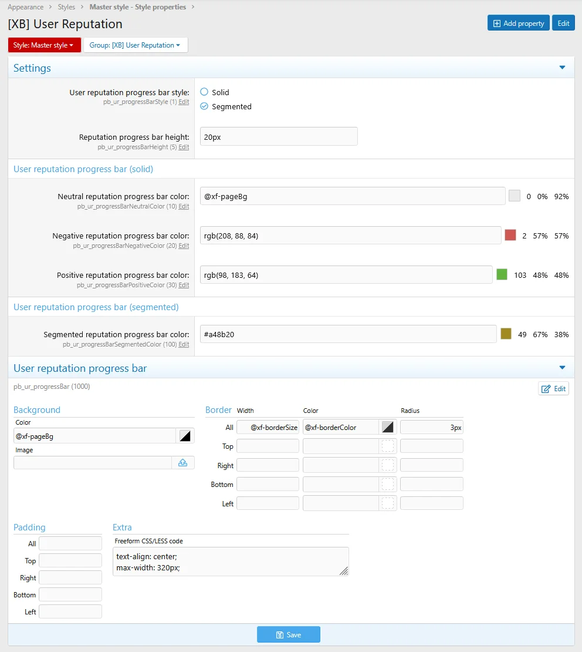This screenshot has height=652, width=582.
Task: Open the Style: Master style dropdown
Action: (43, 45)
